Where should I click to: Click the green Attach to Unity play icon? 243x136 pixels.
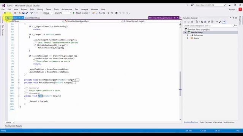[x=74, y=13]
